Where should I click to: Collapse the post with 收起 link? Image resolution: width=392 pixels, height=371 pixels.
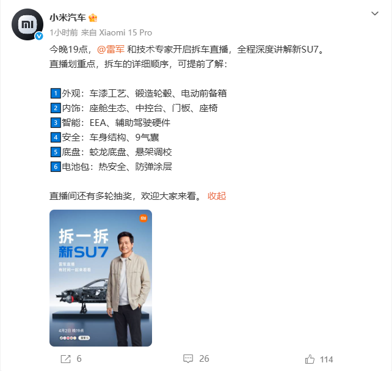[x=217, y=196]
